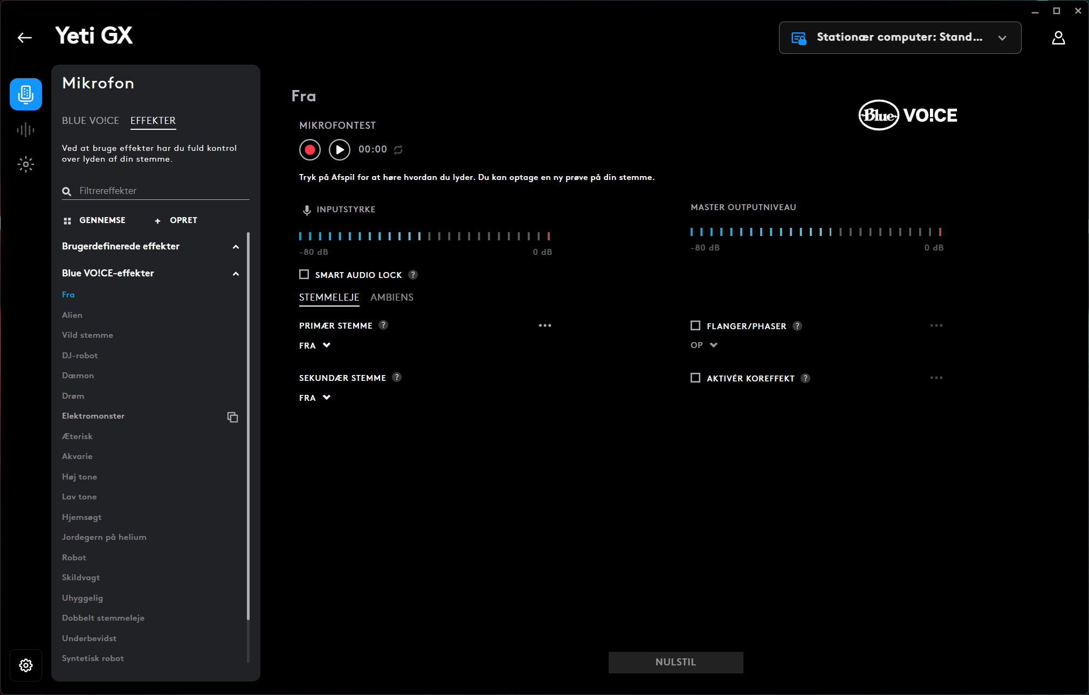Open app settings gear icon
Screen dimensions: 1089x695
(26, 665)
